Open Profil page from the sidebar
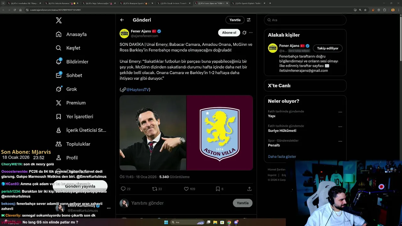This screenshot has width=402, height=226. (67, 158)
